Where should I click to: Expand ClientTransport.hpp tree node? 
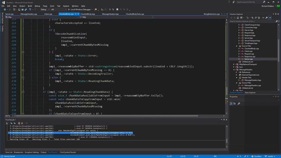239,25
